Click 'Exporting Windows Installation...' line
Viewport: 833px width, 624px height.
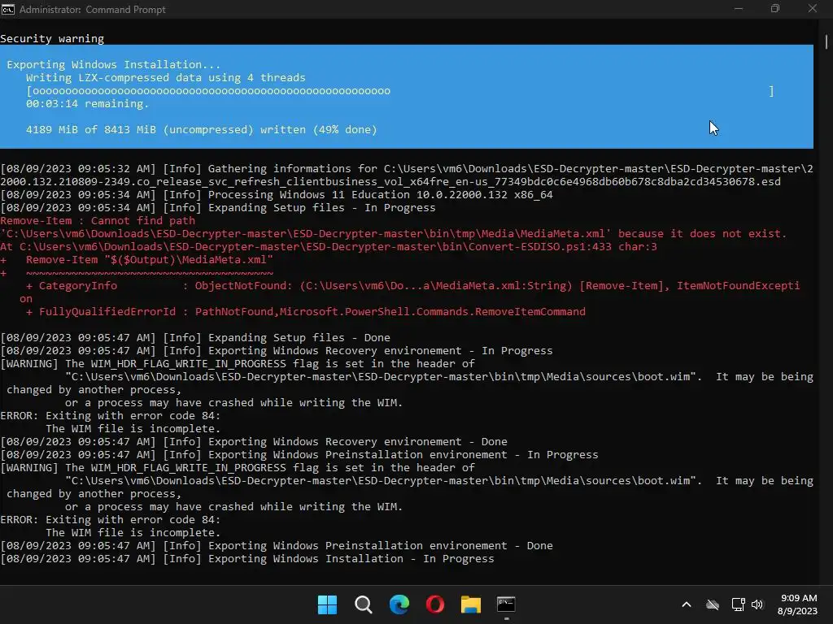[x=113, y=65]
